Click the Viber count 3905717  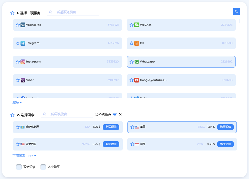[x=113, y=80]
